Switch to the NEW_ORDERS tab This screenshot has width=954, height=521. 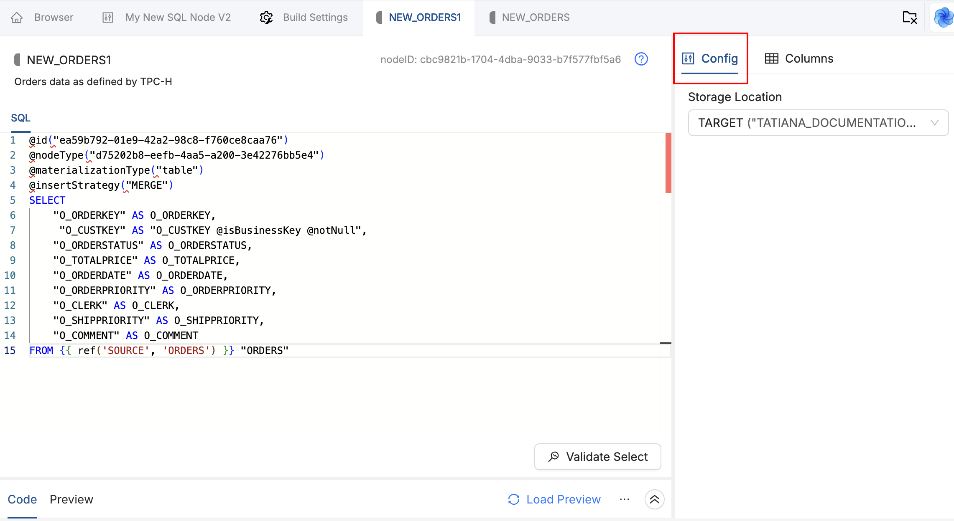click(x=535, y=18)
